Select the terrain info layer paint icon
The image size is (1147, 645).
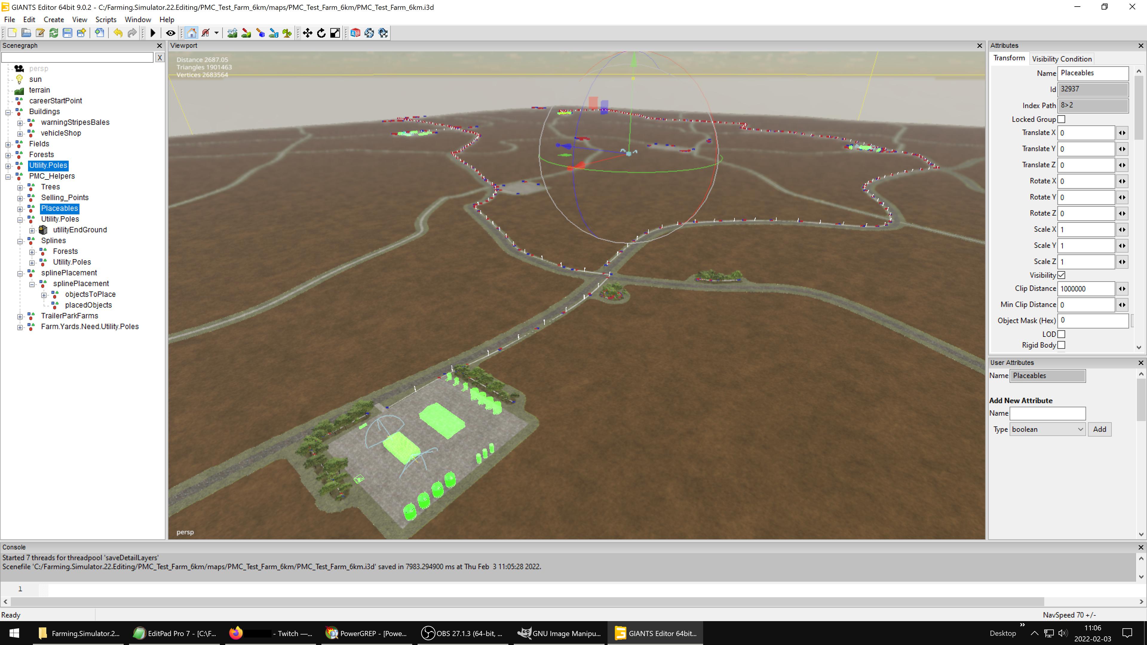pos(274,33)
